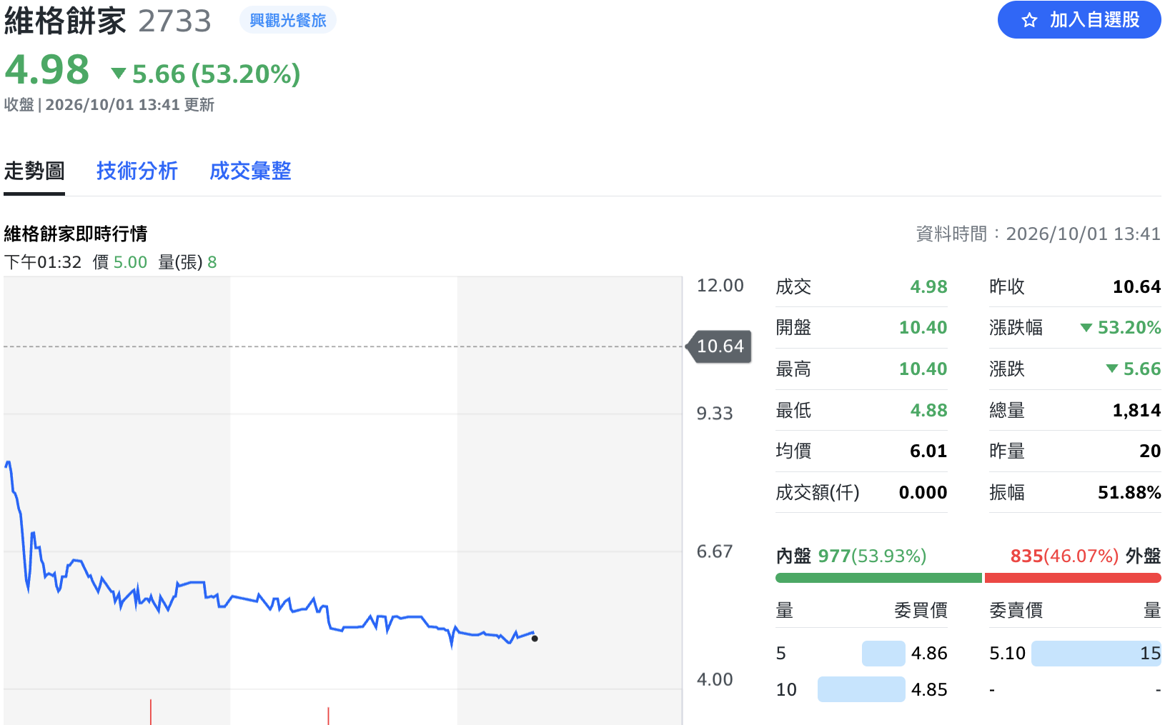Open the 興觀光餐旅 category tag
This screenshot has width=1165, height=725.
[288, 20]
